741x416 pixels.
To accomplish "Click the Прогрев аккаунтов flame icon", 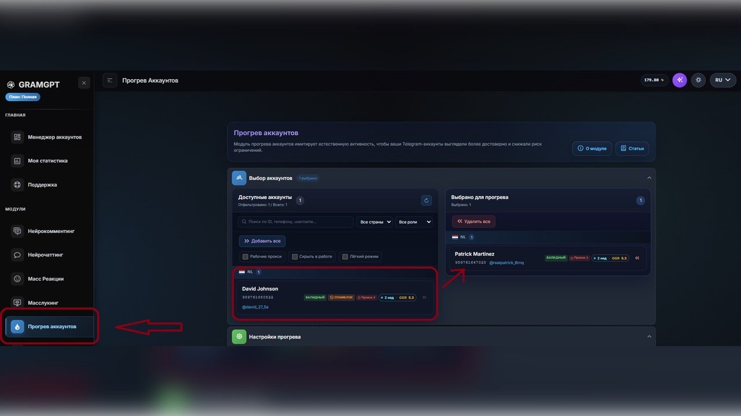I will [17, 326].
